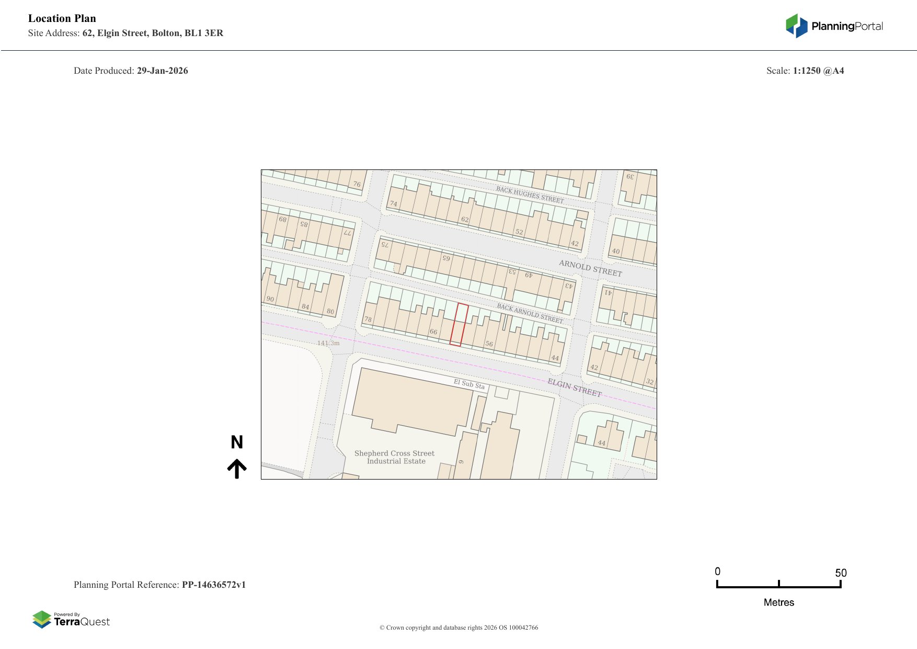The width and height of the screenshot is (917, 649).
Task: Select the BACK HUGHES STREET label
Action: pyautogui.click(x=530, y=195)
